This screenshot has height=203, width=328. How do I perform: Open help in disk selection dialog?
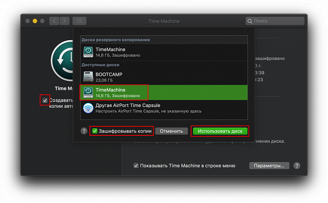point(84,131)
